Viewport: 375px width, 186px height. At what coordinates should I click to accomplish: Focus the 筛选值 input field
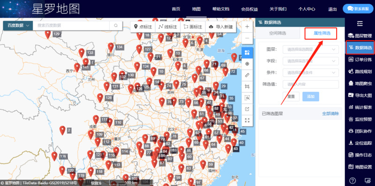[310, 84]
